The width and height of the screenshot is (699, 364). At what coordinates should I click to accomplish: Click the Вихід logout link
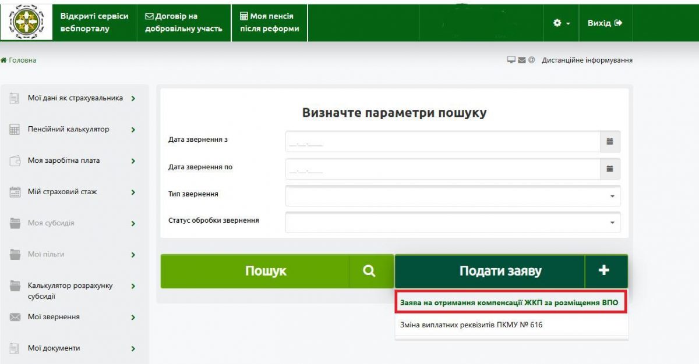click(x=605, y=23)
